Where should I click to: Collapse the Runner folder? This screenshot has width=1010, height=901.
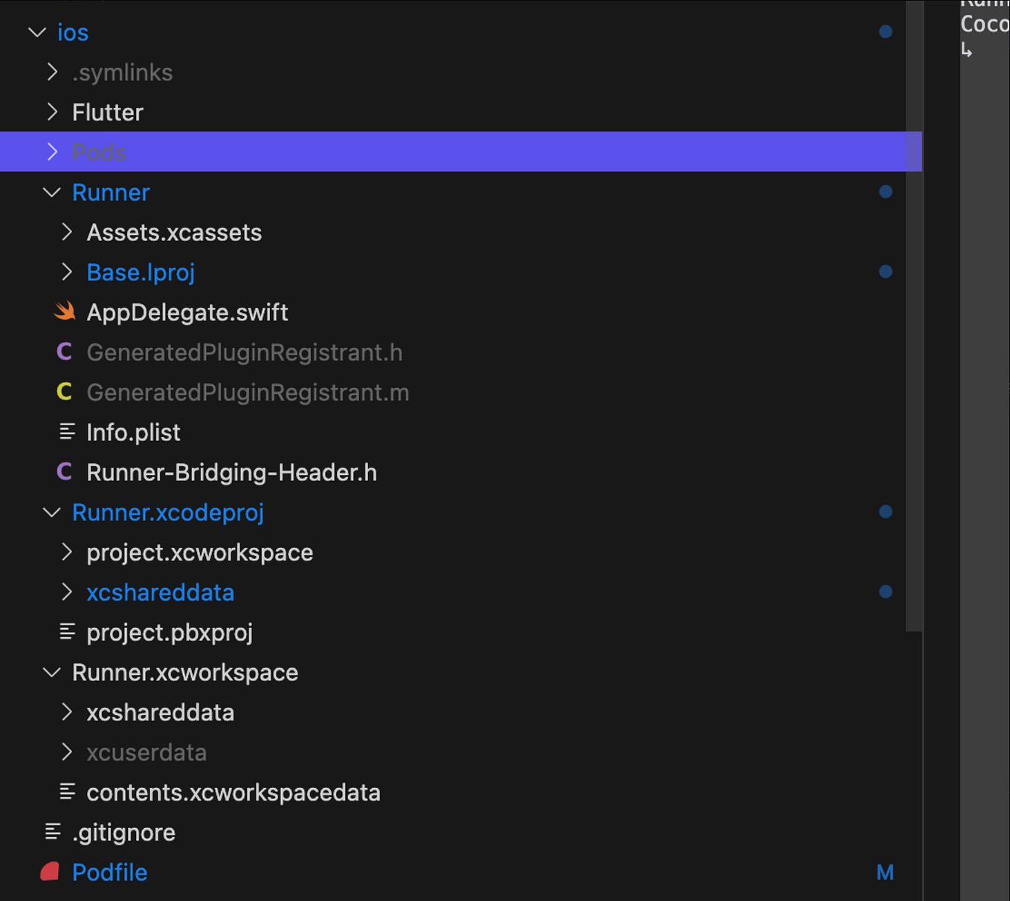51,192
